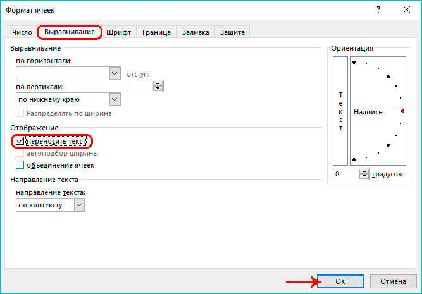Click the degrees input field
422x294 pixels.
(346, 174)
